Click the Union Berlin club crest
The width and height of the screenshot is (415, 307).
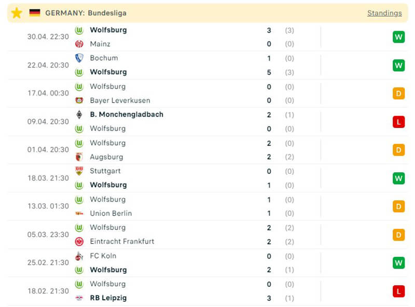coord(79,214)
